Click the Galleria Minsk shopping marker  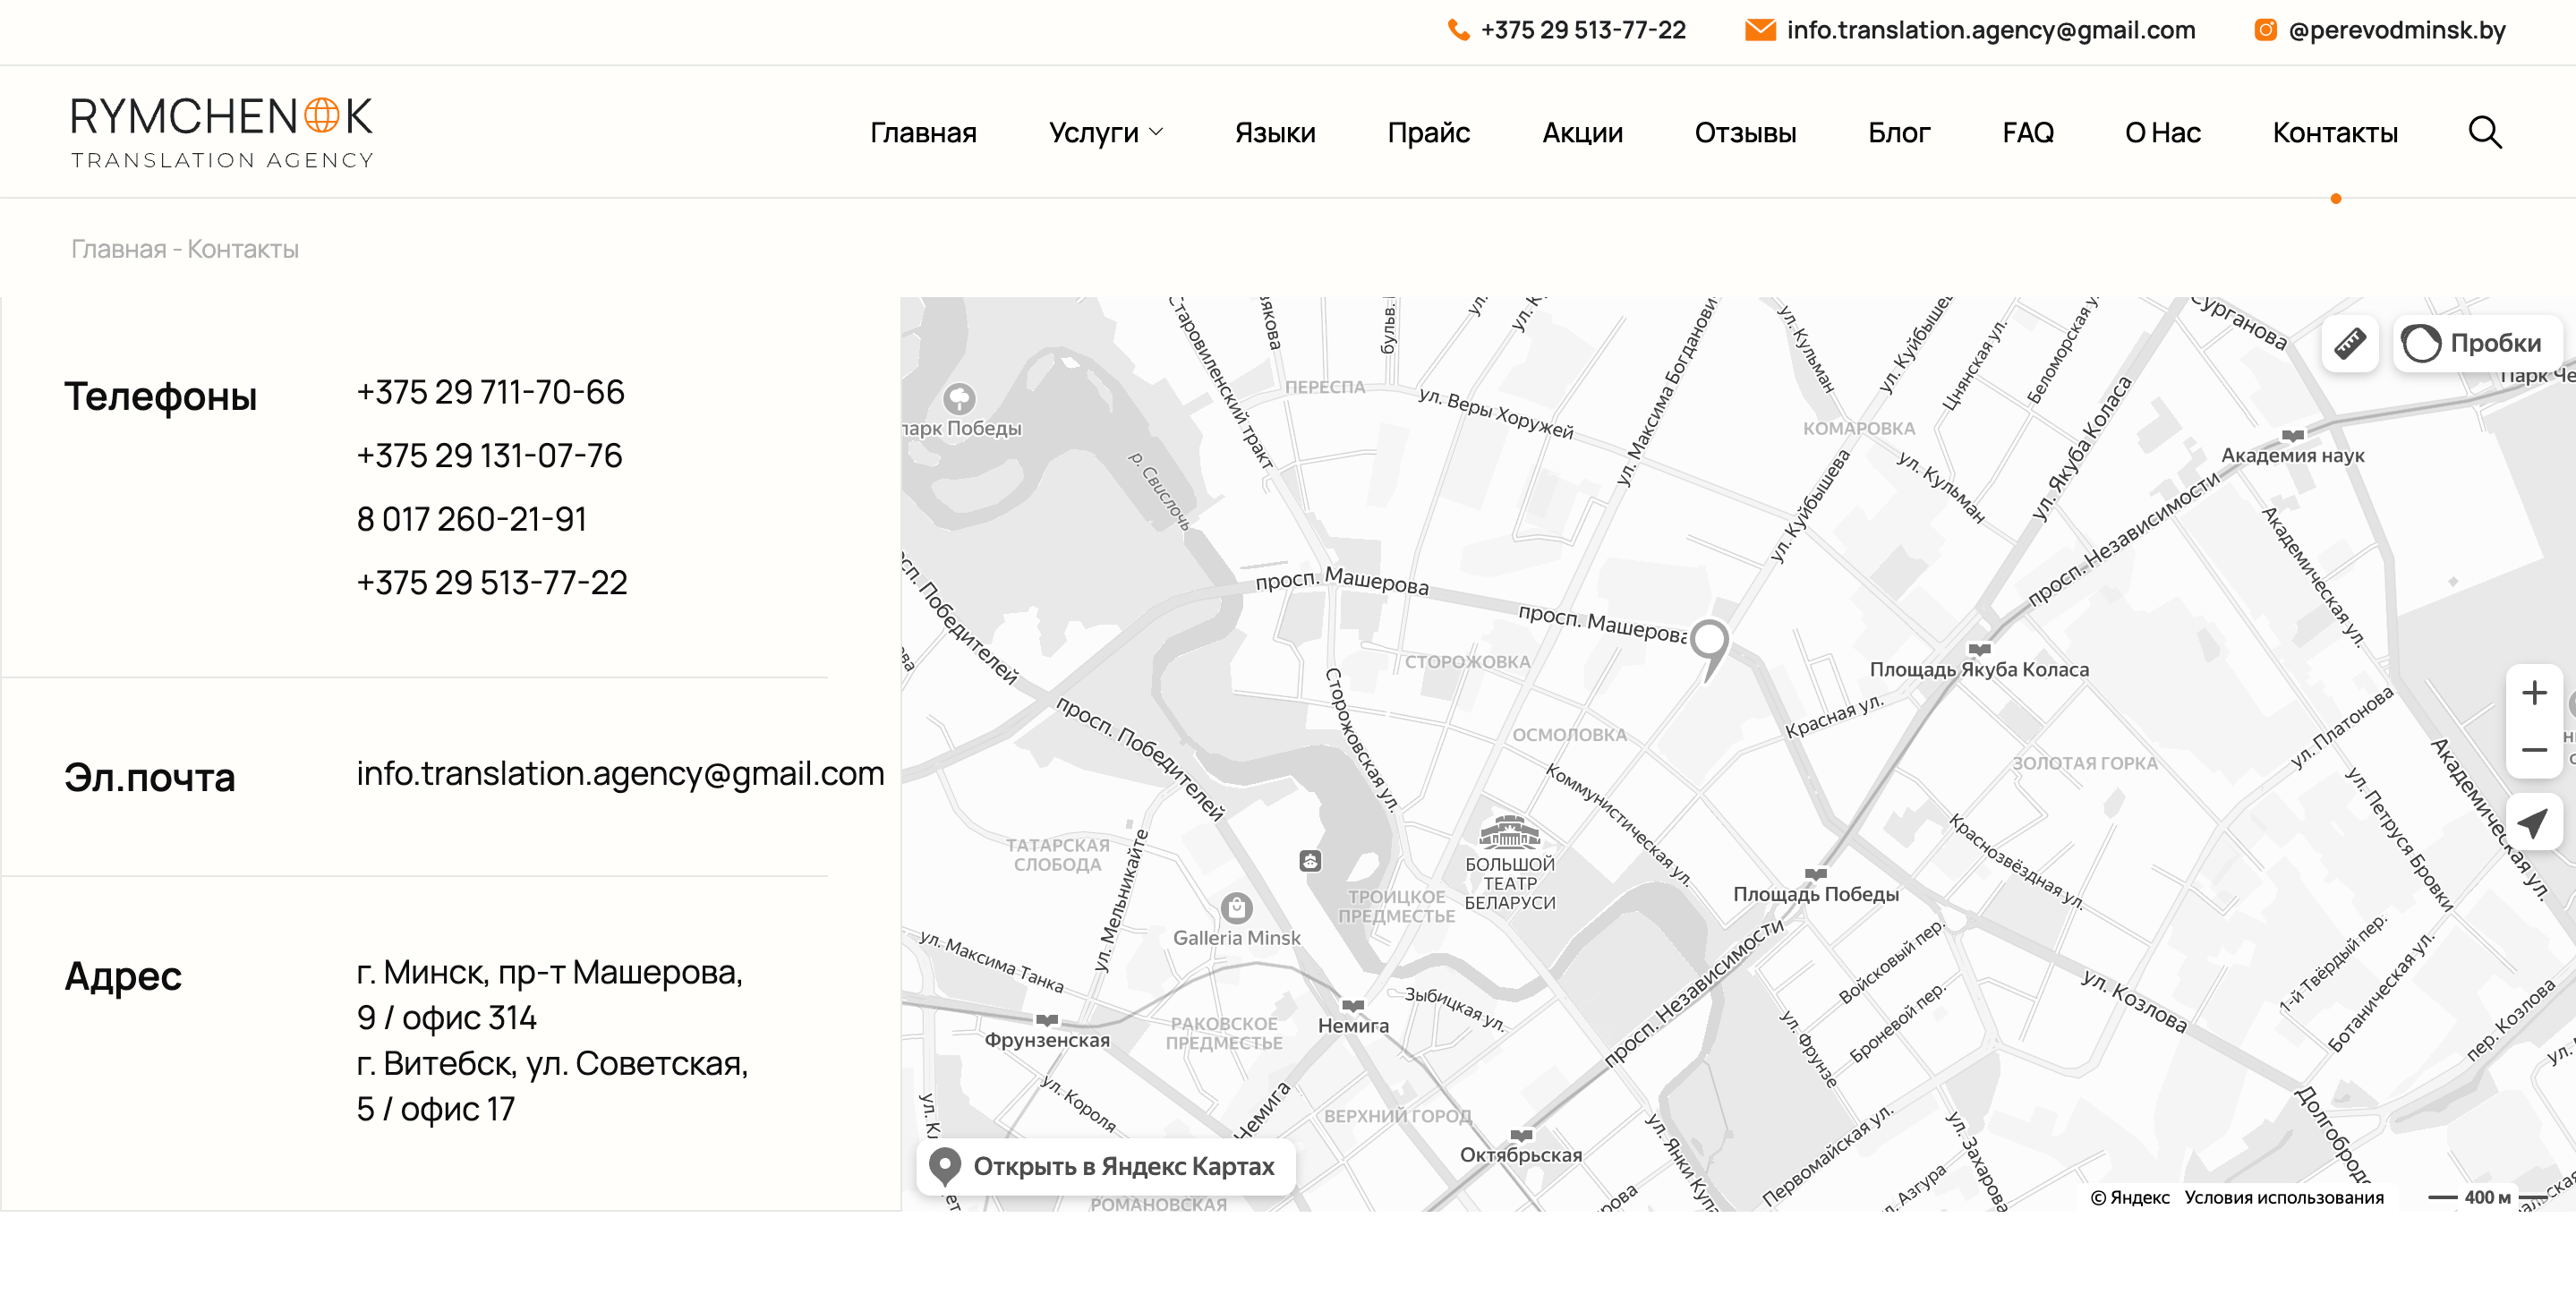1237,908
